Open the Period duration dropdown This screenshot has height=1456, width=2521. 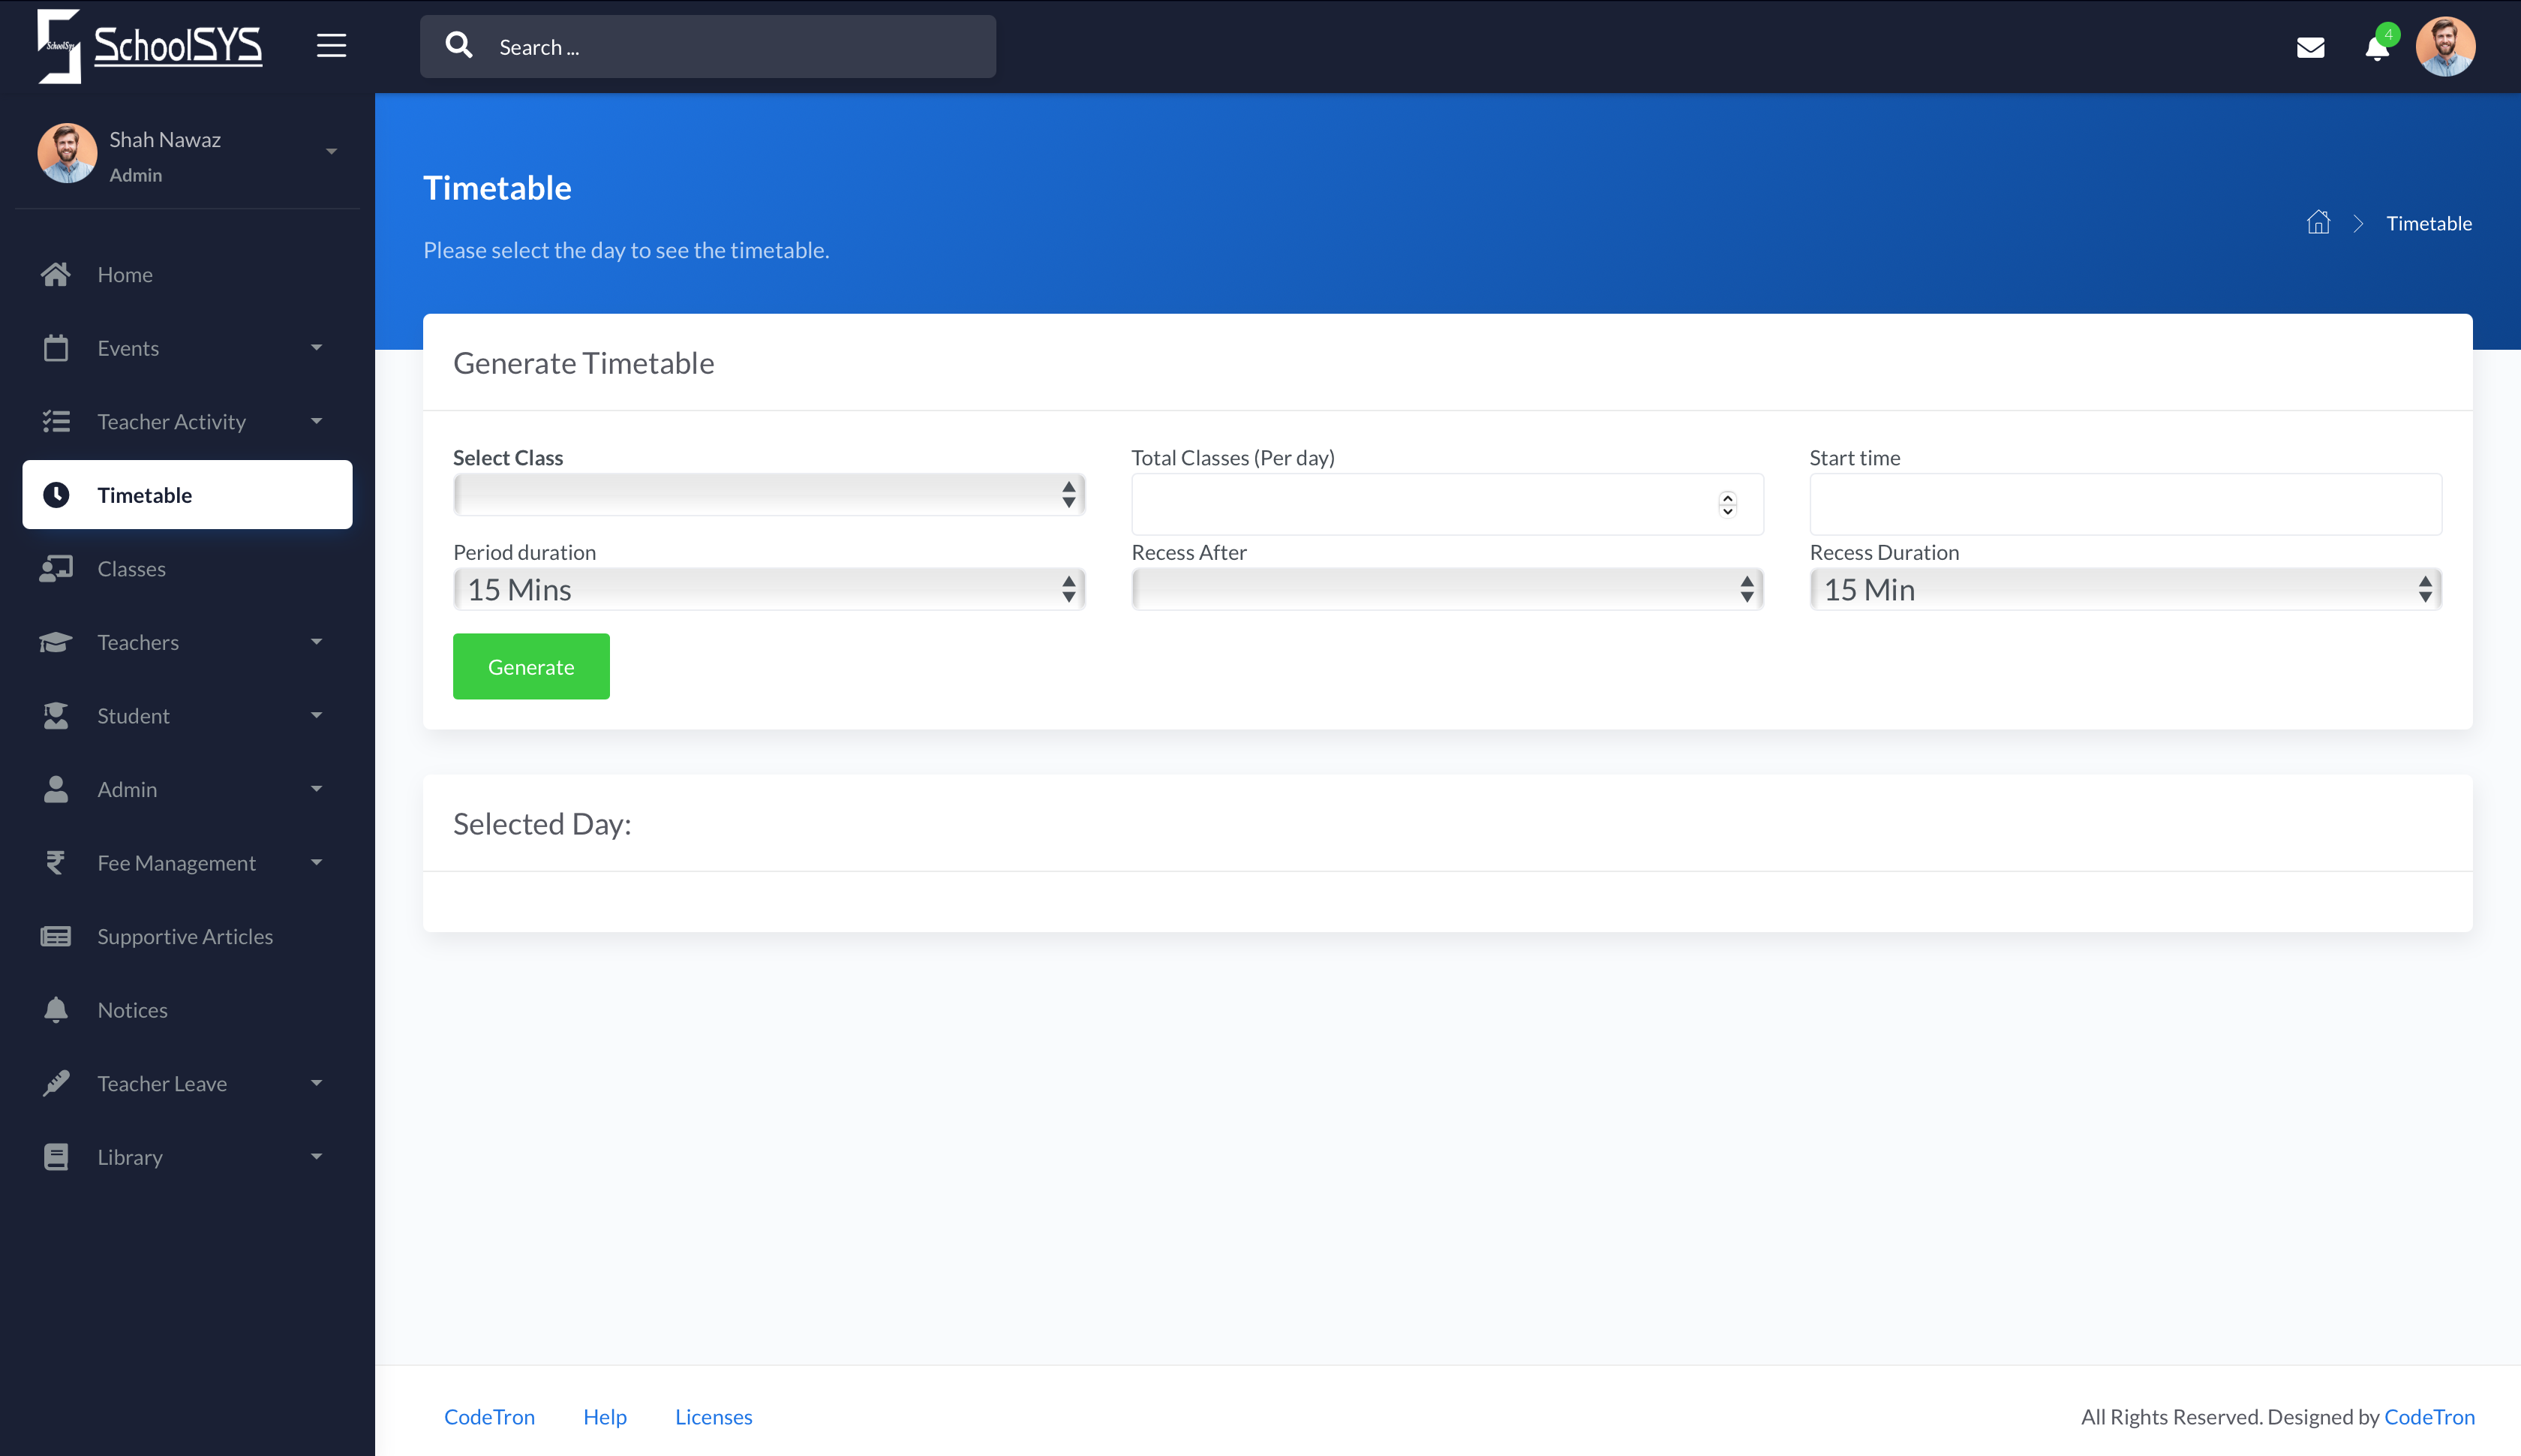pyautogui.click(x=768, y=589)
